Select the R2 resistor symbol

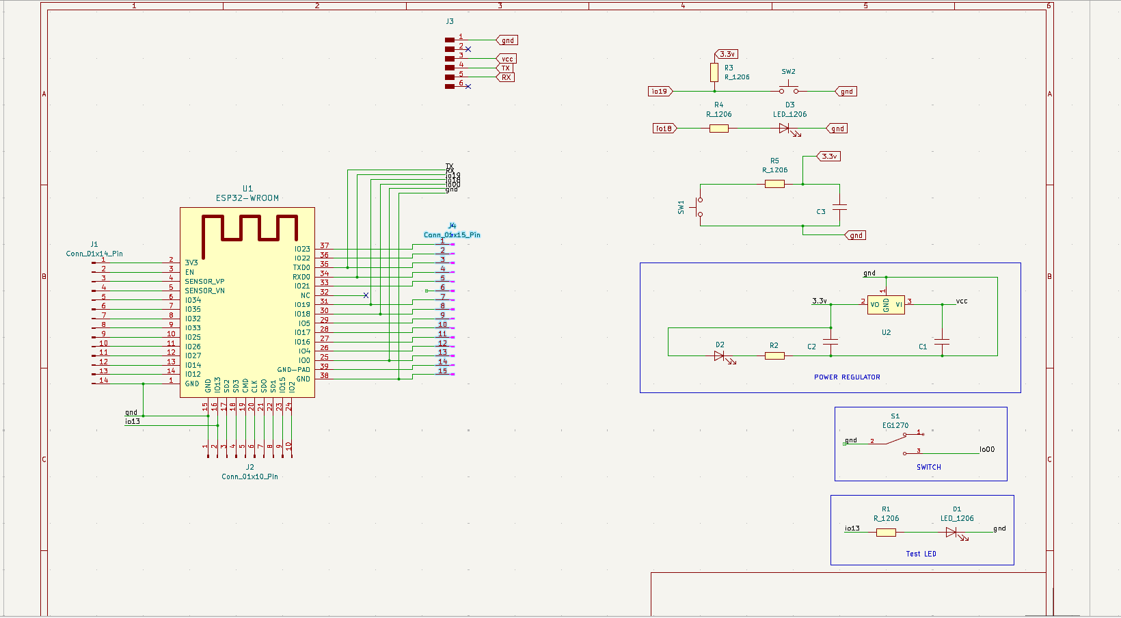click(x=774, y=355)
